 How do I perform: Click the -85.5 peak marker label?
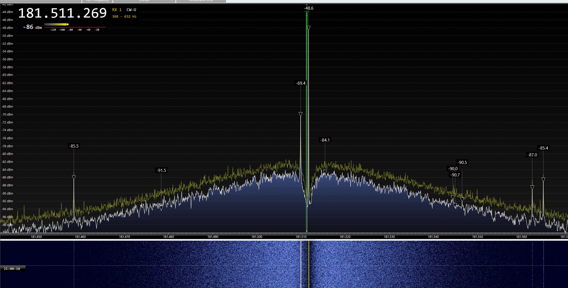[x=74, y=146]
